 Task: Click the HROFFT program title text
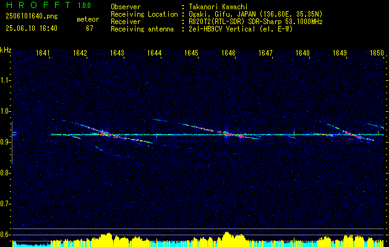click(x=38, y=5)
